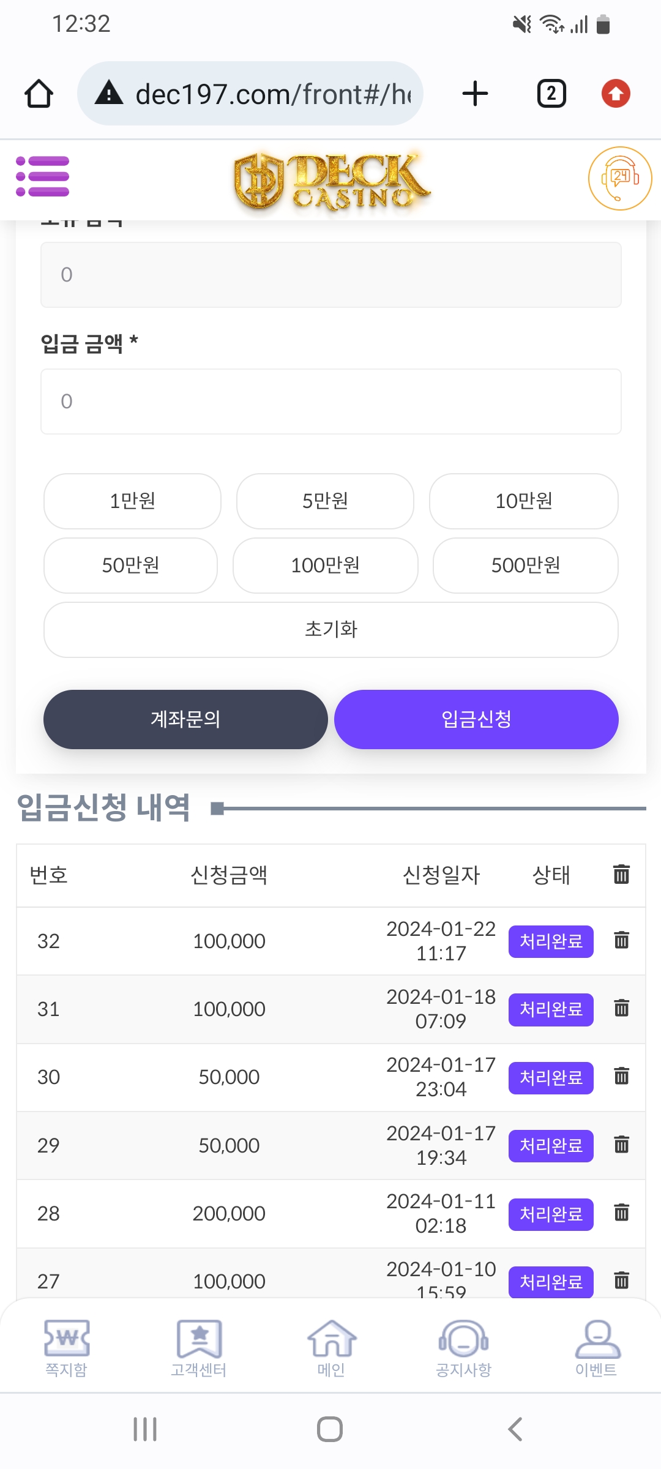Open the purple hamburger side menu
Image resolution: width=661 pixels, height=1469 pixels.
[x=42, y=177]
